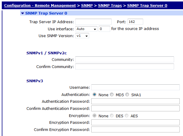Select None for Authentication
Image resolution: width=183 pixels, height=136 pixels.
coord(95,95)
